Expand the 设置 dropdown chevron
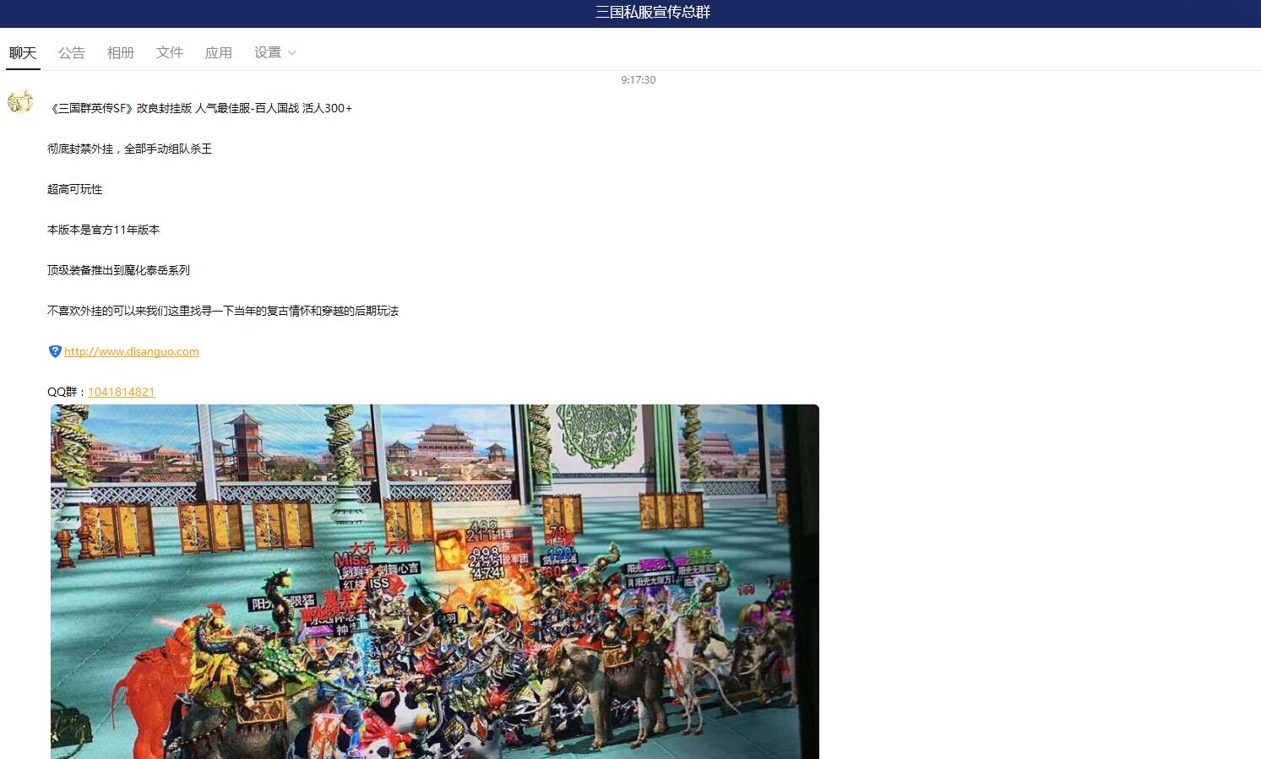1261x759 pixels. (x=292, y=52)
